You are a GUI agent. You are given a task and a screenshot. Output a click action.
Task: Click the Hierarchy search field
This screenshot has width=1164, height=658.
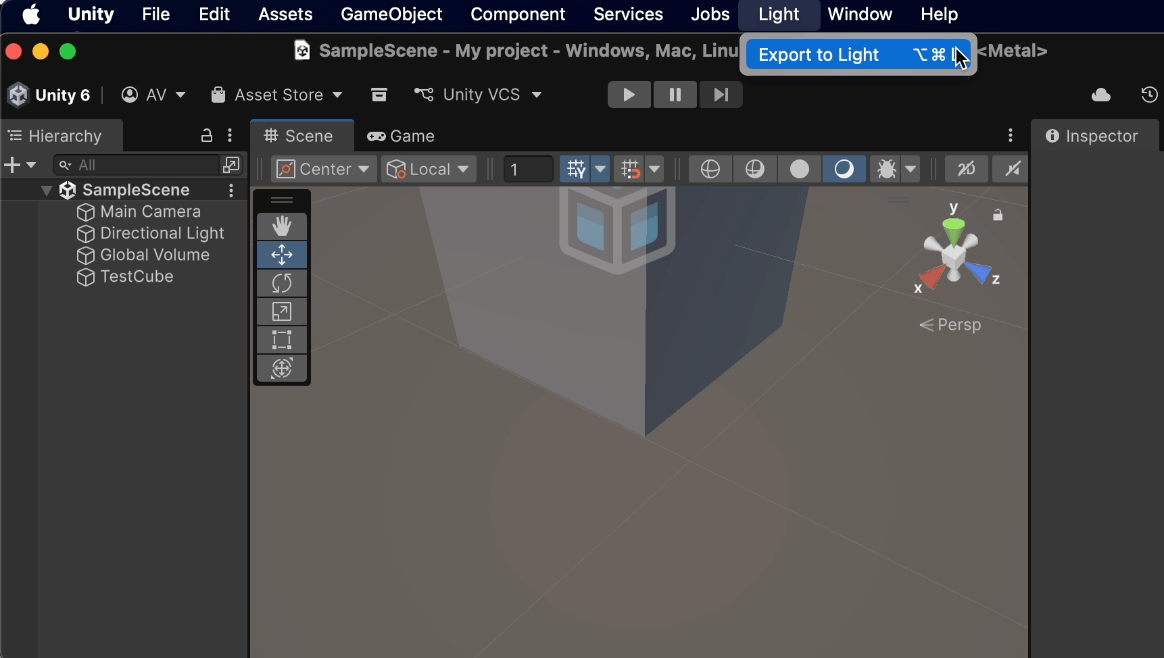pyautogui.click(x=137, y=165)
